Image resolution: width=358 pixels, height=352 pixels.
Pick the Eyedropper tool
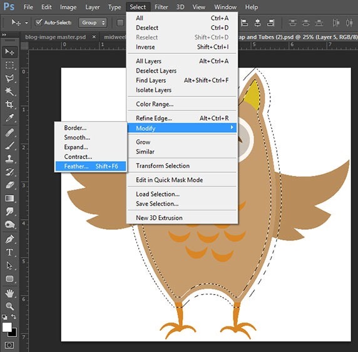9,118
